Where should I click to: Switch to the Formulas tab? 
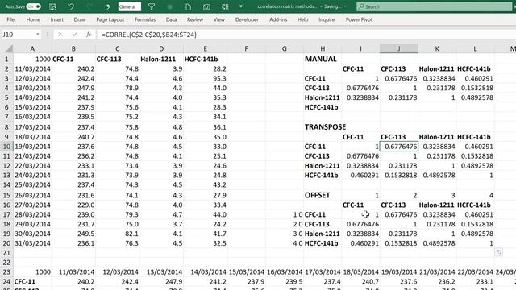pos(145,19)
